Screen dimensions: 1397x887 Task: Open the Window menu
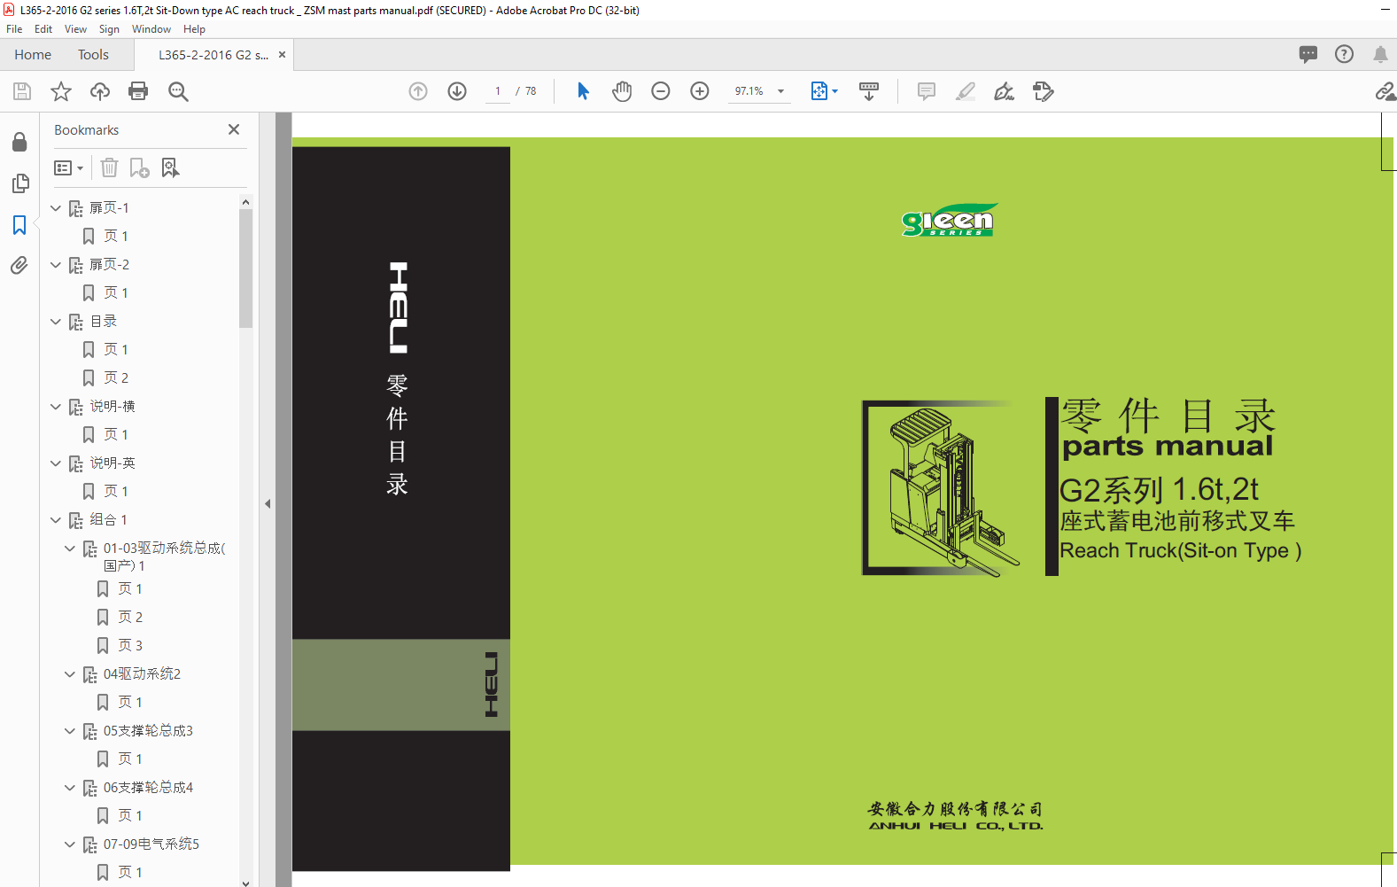pos(151,29)
